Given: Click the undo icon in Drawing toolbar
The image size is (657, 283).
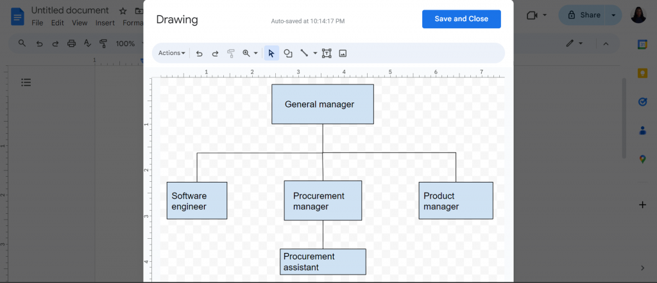Looking at the screenshot, I should 200,53.
